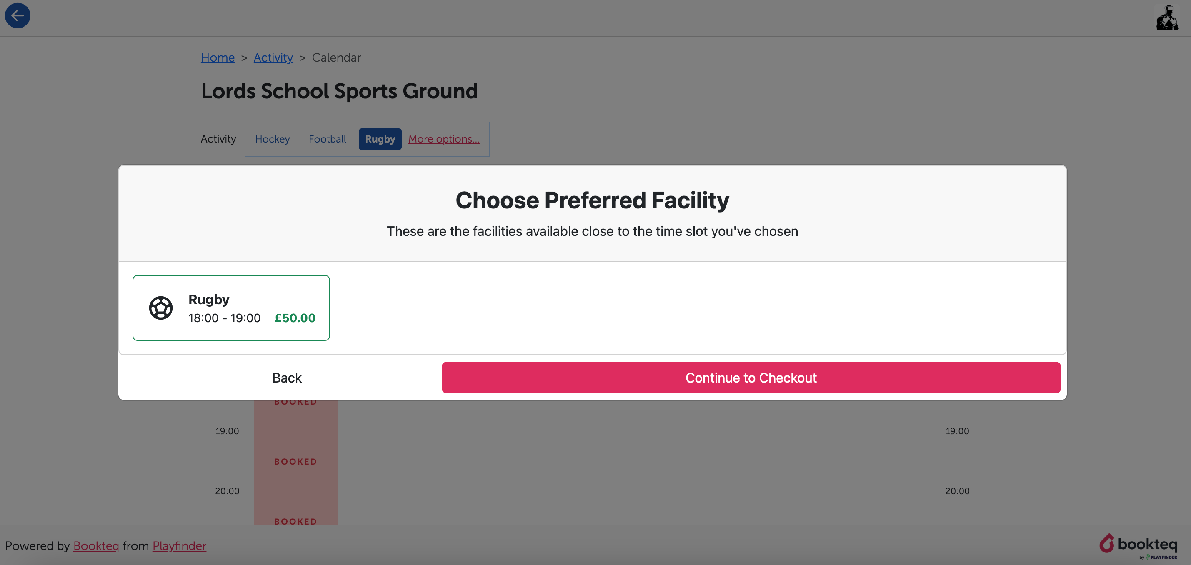Switch to the Football activity tab
1191x565 pixels.
[x=328, y=139]
